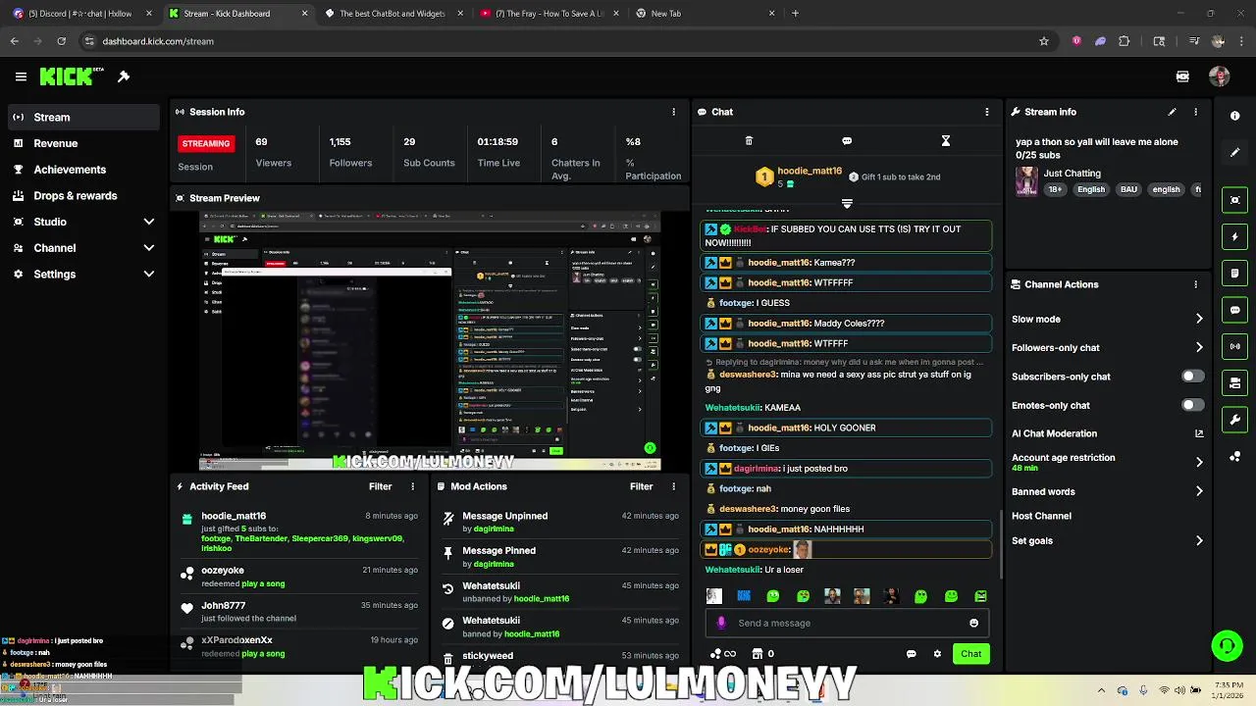Image resolution: width=1256 pixels, height=706 pixels.
Task: Click the trash icon at top of Chat
Action: [x=749, y=141]
